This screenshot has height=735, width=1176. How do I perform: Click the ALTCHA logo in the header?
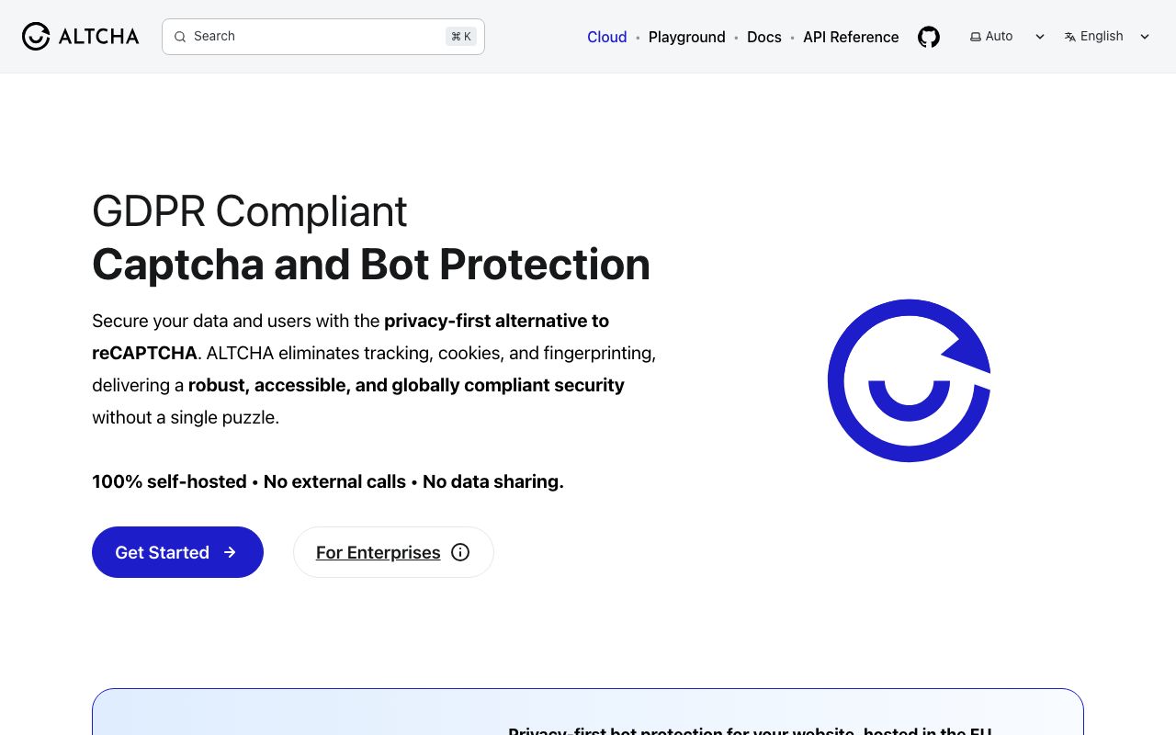81,37
